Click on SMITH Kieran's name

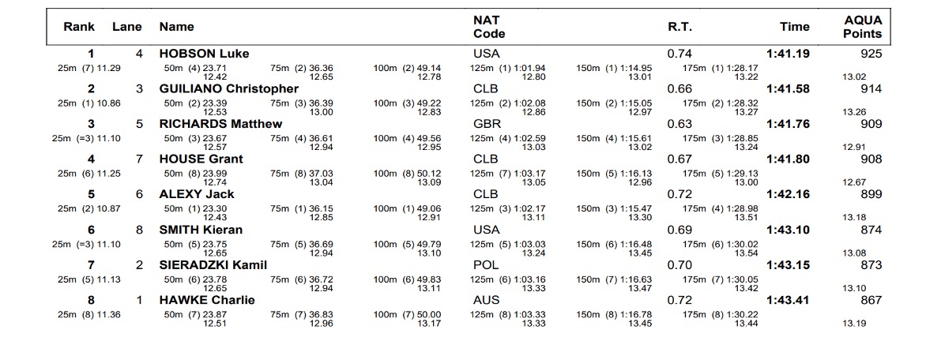pyautogui.click(x=201, y=230)
